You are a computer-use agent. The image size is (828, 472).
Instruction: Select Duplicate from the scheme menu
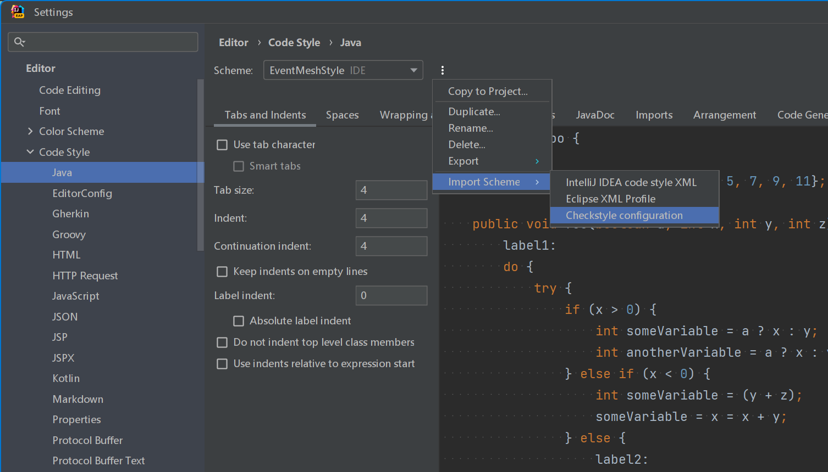click(x=474, y=112)
